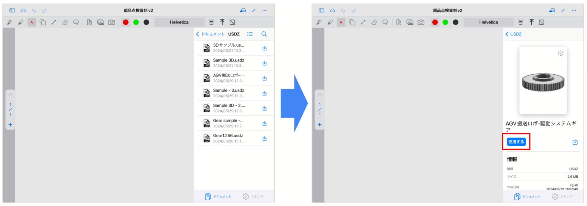Viewport: 587px width, 206px height.
Task: Select the lasso tool in left screen
Action: tap(76, 22)
